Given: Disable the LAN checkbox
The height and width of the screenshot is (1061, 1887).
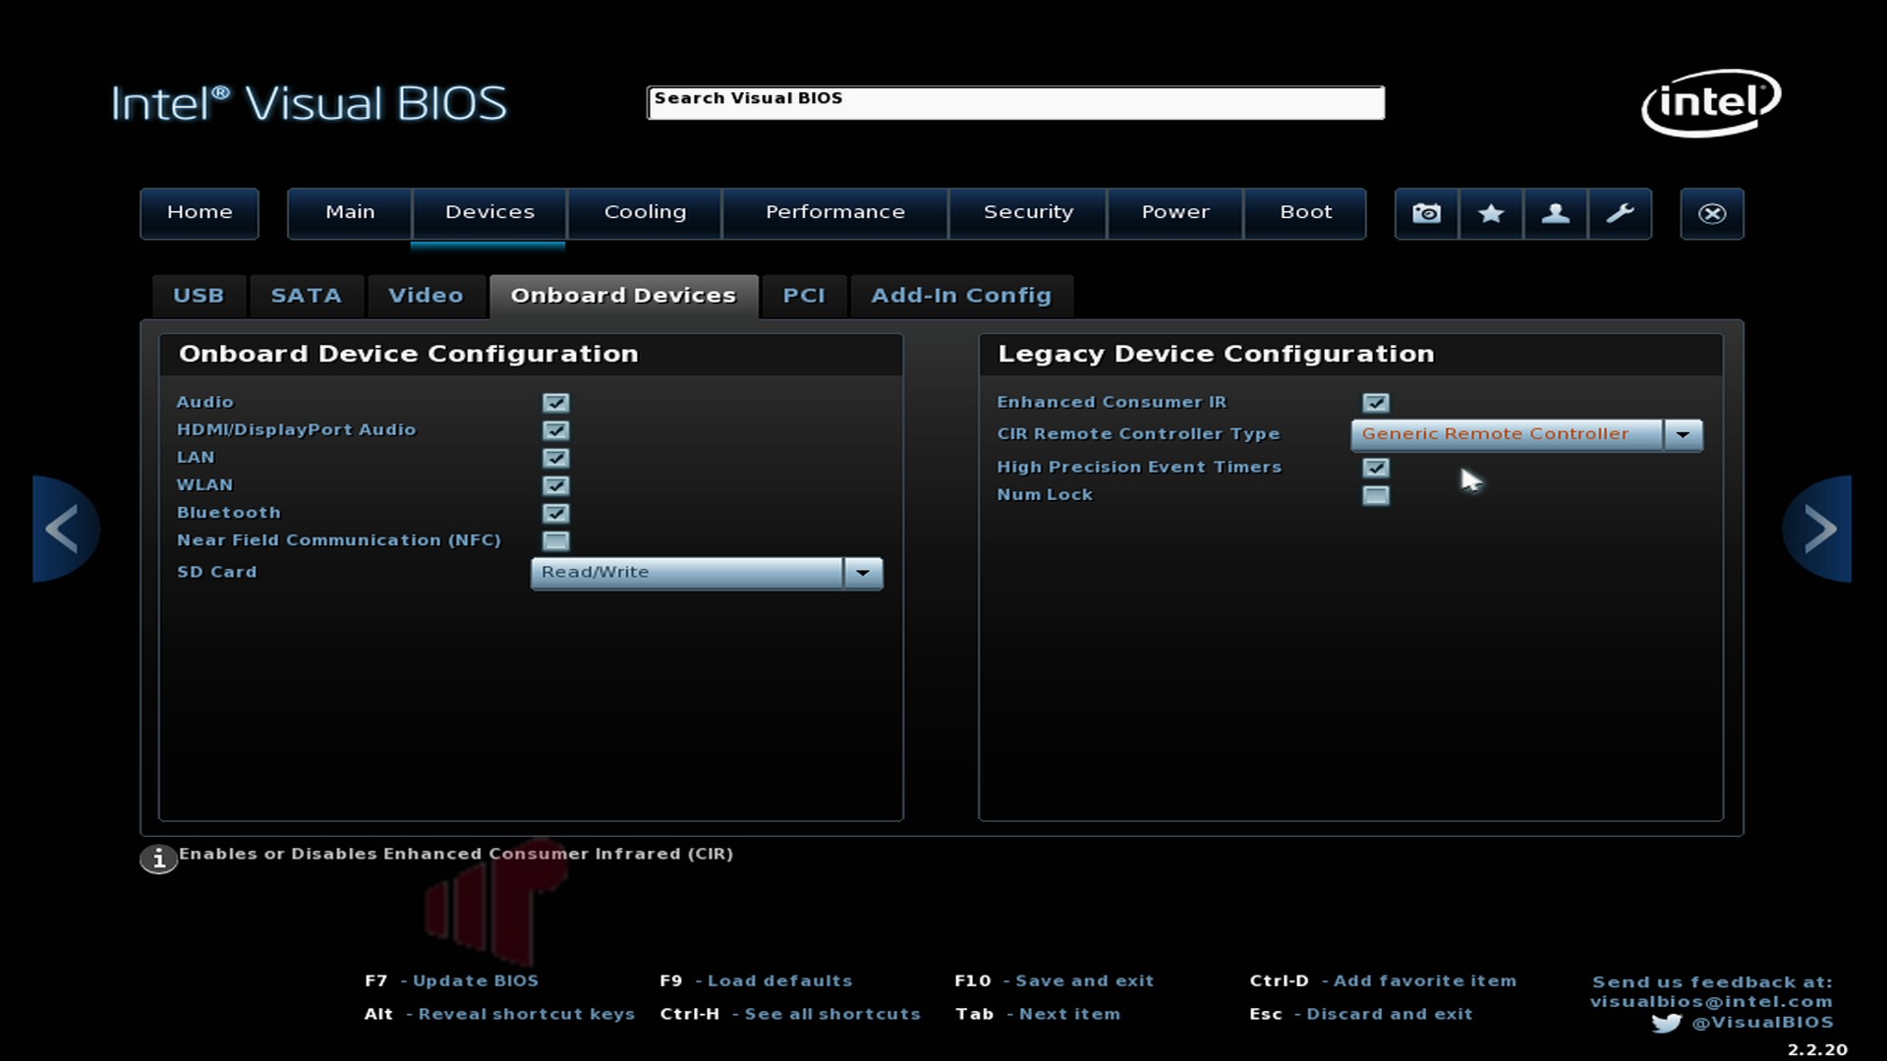Looking at the screenshot, I should pyautogui.click(x=555, y=458).
